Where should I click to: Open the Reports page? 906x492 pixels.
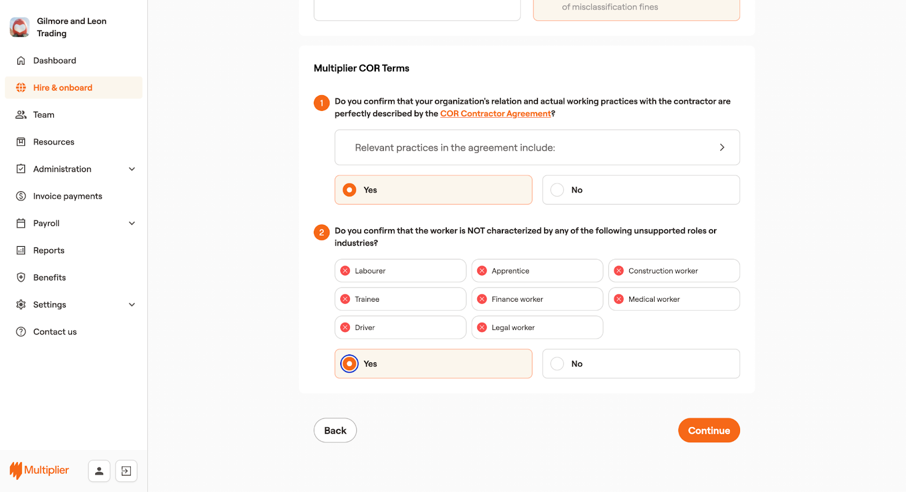coord(49,250)
